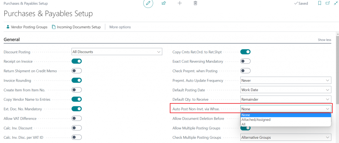This screenshot has width=339, height=143.
Task: Select None from the dropdown list
Action: tap(286, 115)
